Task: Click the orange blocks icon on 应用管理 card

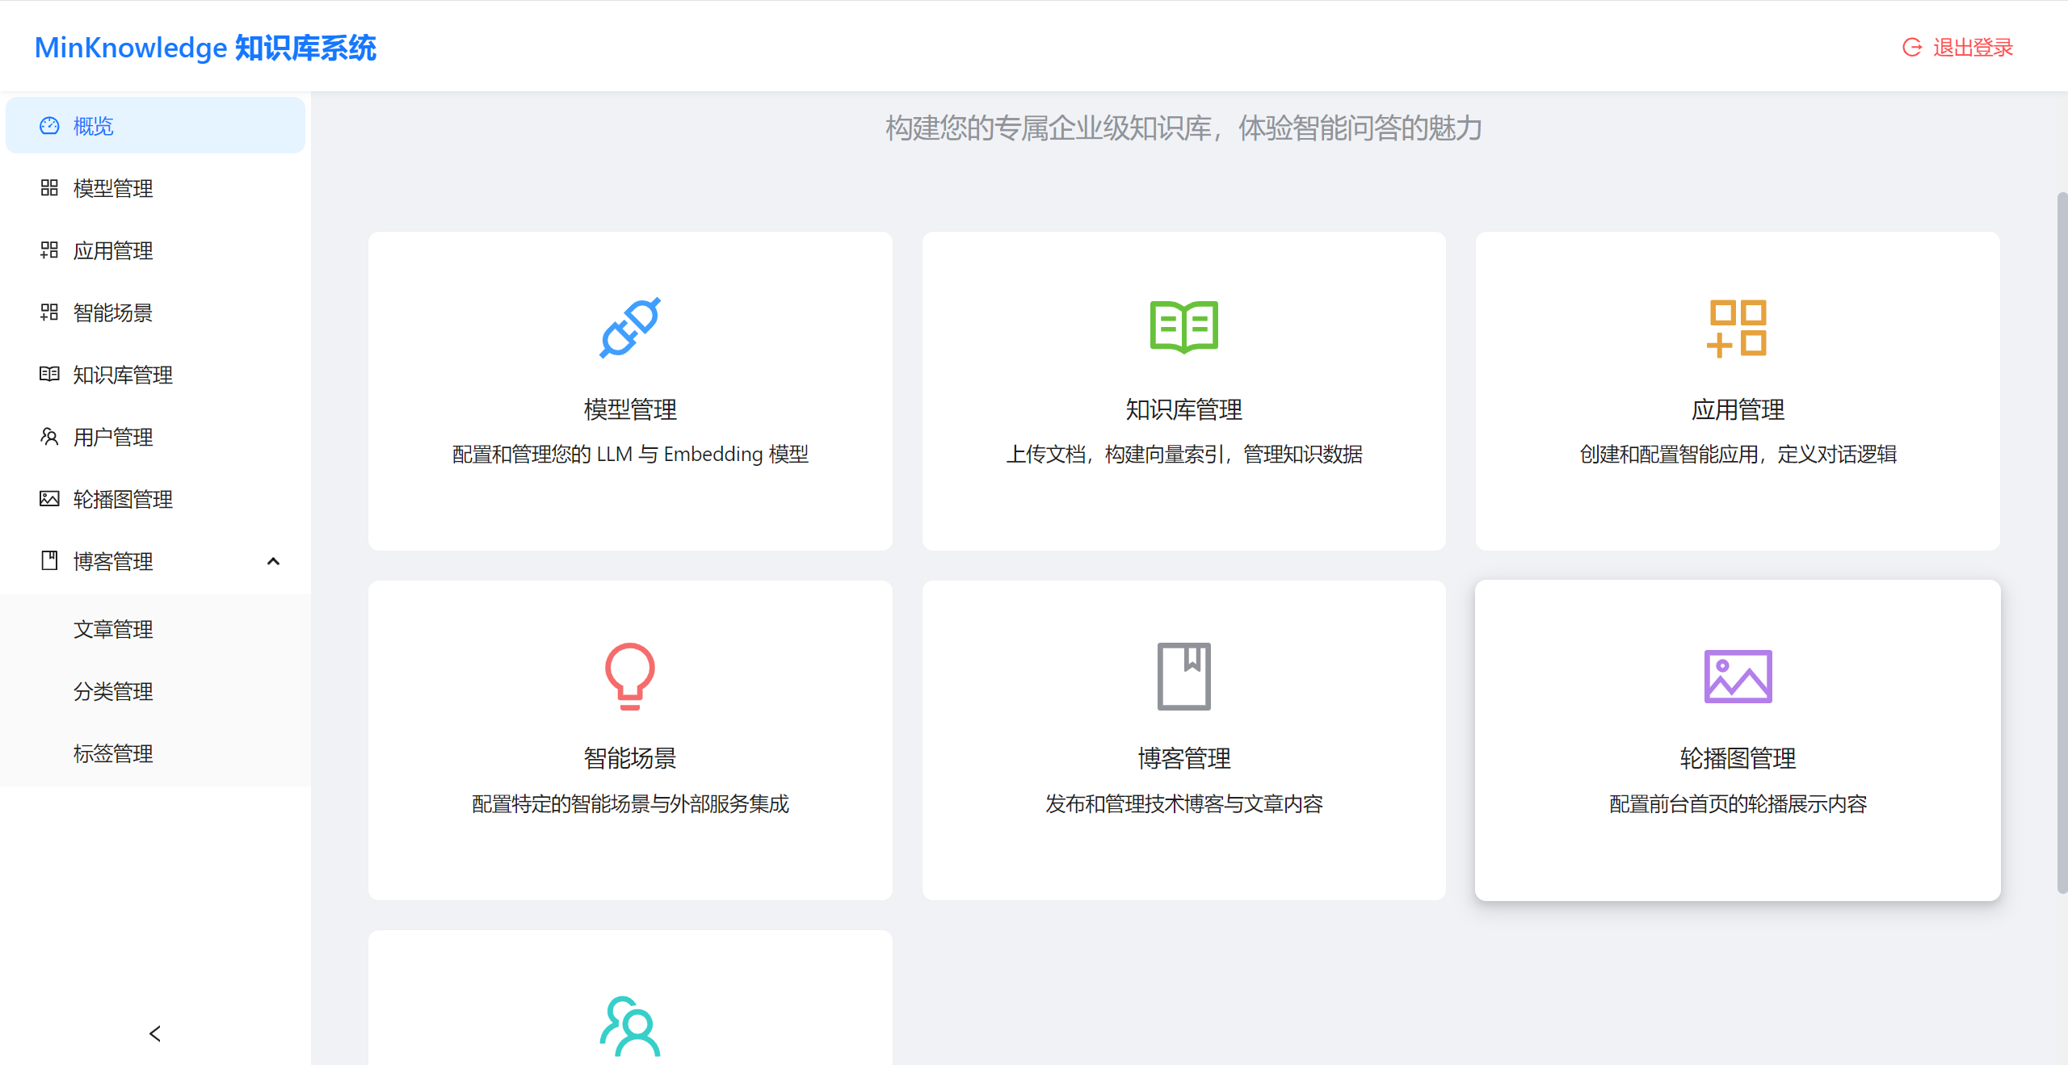Action: [1737, 328]
